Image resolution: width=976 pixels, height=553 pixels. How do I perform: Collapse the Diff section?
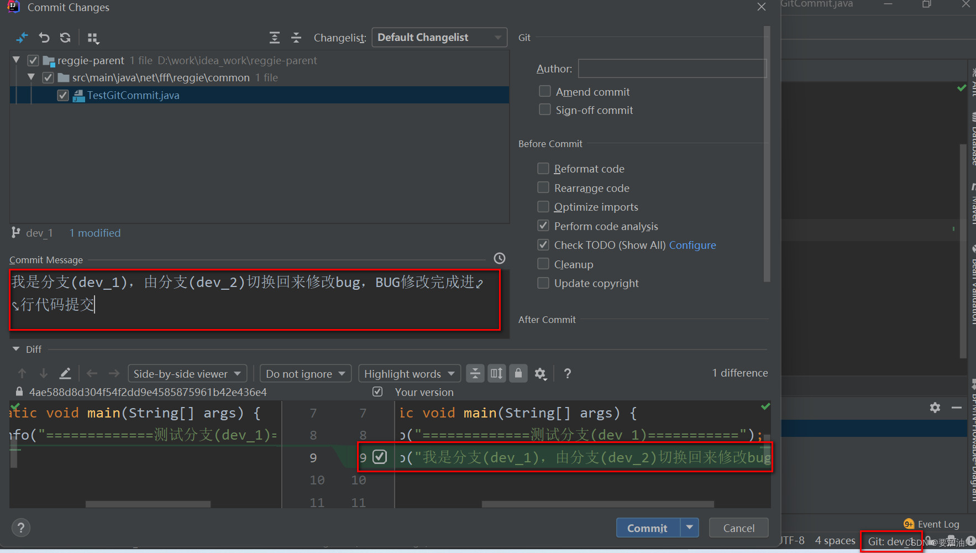[16, 349]
